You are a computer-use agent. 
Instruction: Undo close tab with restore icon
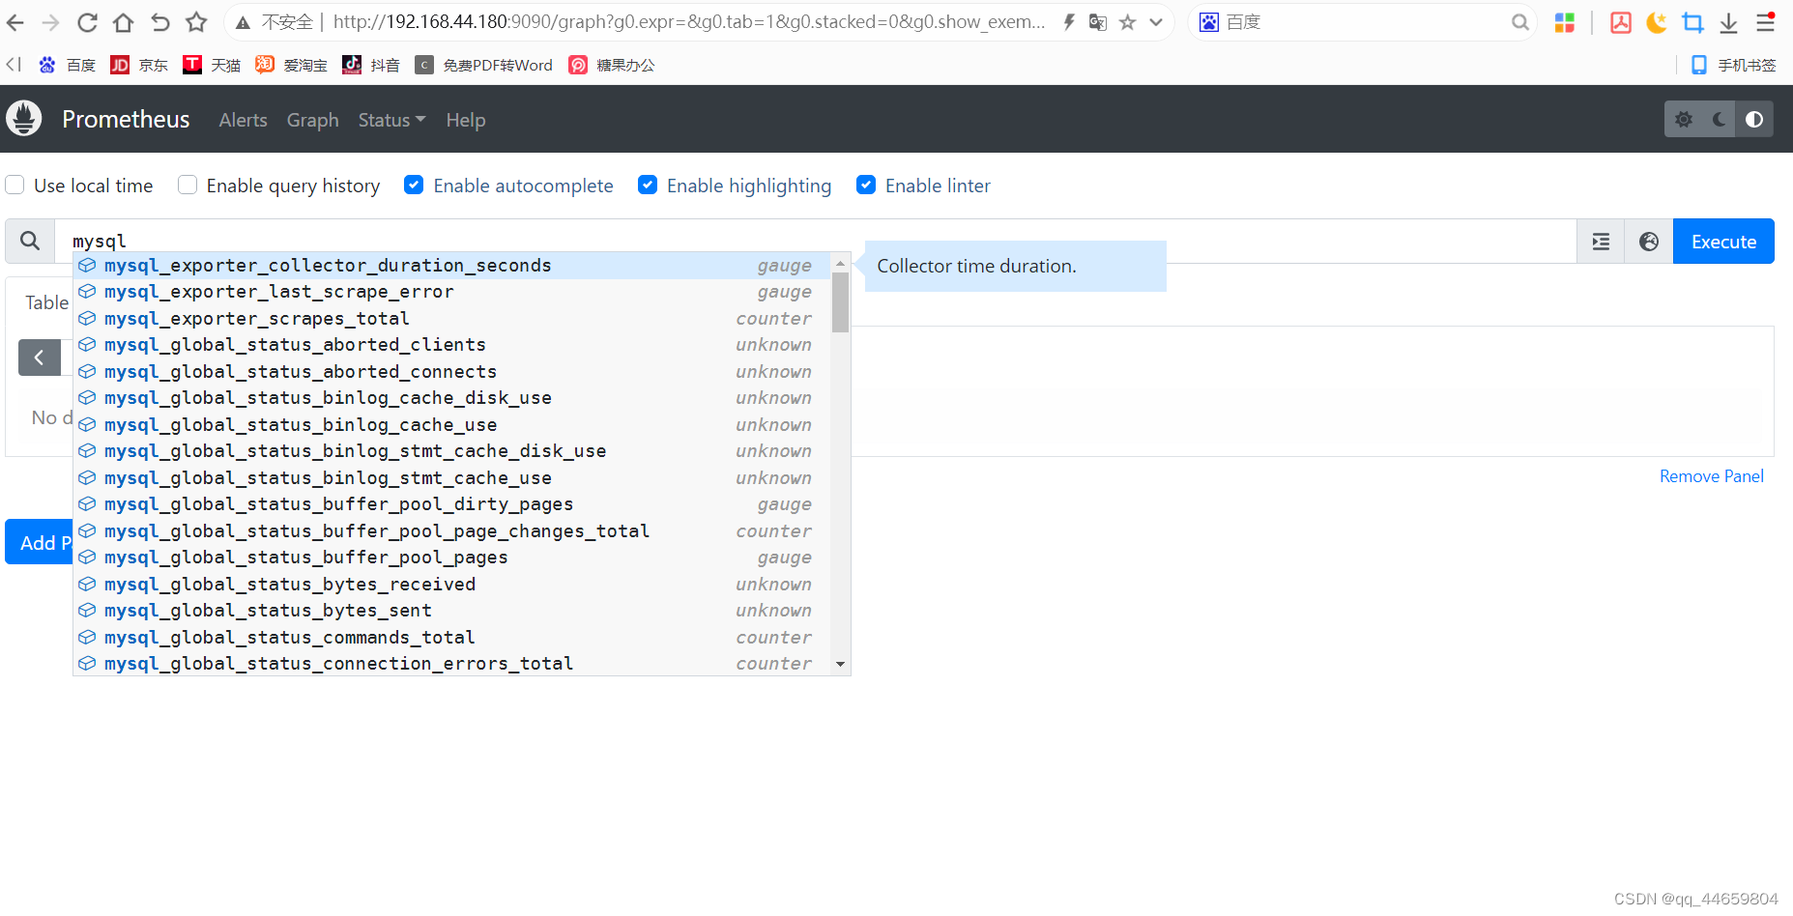159,22
